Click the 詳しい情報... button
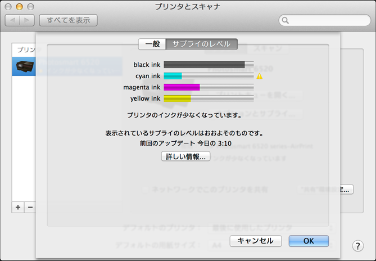 click(x=186, y=157)
